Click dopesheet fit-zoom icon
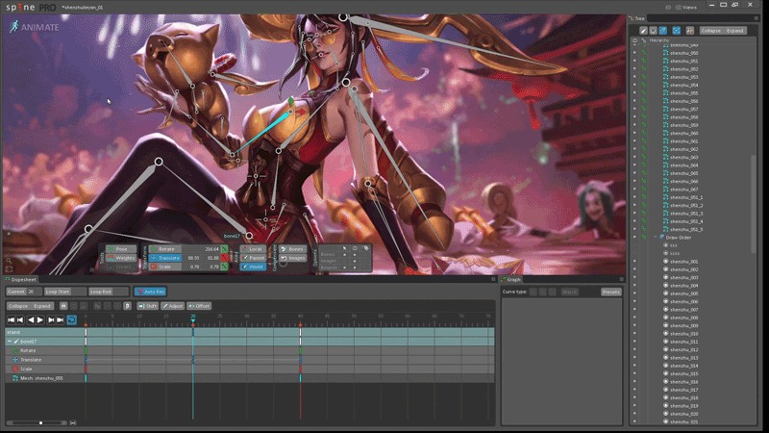Image resolution: width=769 pixels, height=433 pixels. (73, 422)
